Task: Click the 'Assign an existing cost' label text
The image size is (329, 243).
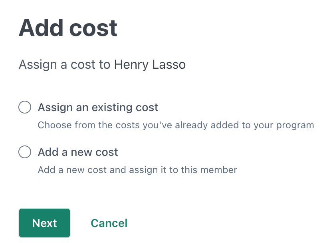Action: (x=98, y=108)
